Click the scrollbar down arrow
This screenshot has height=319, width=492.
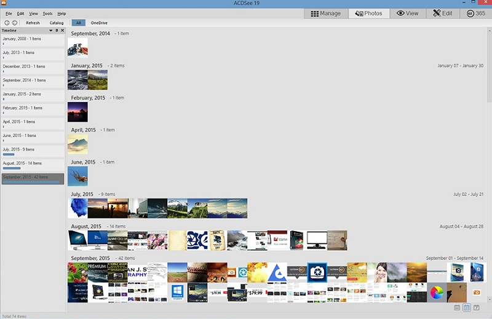click(x=490, y=299)
